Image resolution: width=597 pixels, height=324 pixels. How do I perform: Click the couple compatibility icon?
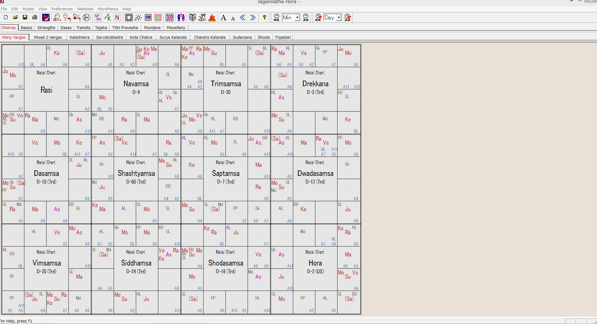181,17
